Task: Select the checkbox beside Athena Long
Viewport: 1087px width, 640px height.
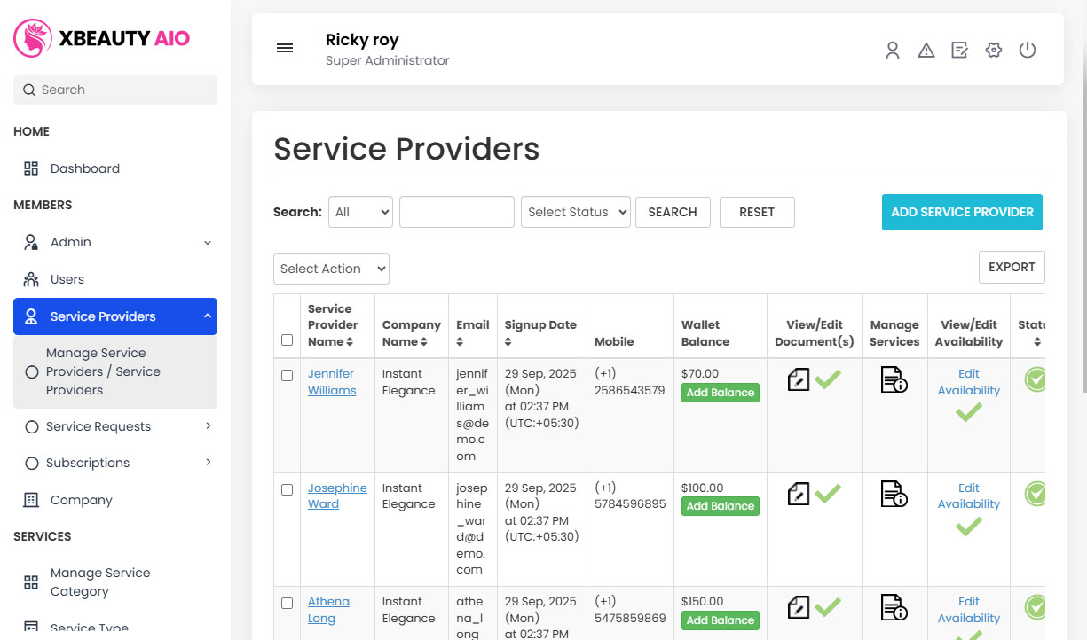Action: [287, 604]
